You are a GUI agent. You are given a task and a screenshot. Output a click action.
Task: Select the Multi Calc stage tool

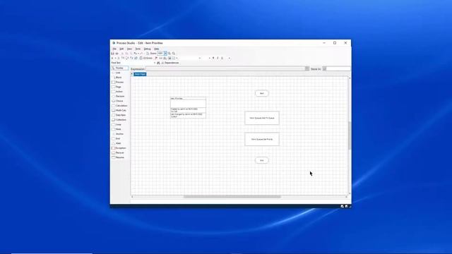[120, 110]
